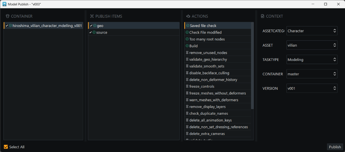Click pending hourglass icon for validate_geo_hierarchy

coord(187,60)
